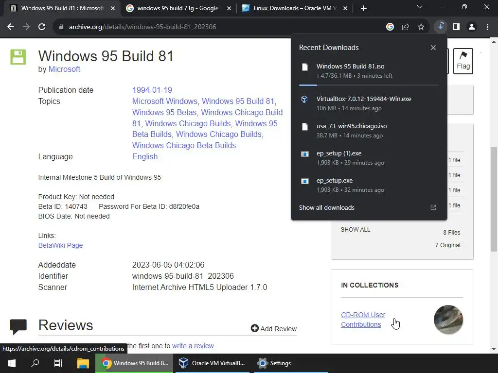498x373 pixels.
Task: Click the ISO download progress bar
Action: pos(369,85)
